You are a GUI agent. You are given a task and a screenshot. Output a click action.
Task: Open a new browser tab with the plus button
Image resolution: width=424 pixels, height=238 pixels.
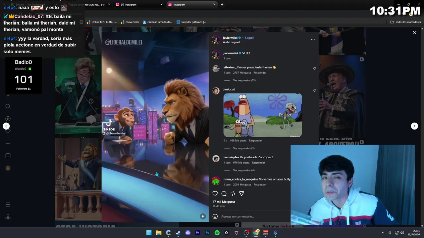[222, 5]
